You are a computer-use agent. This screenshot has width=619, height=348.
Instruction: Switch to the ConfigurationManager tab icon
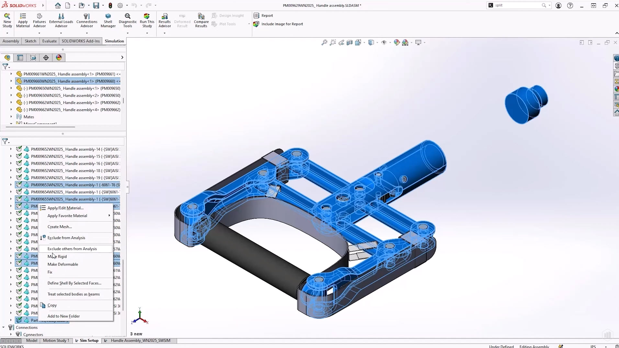click(x=33, y=58)
